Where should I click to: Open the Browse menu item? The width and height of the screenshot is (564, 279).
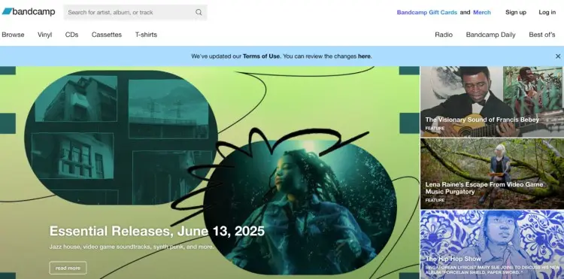[x=13, y=35]
